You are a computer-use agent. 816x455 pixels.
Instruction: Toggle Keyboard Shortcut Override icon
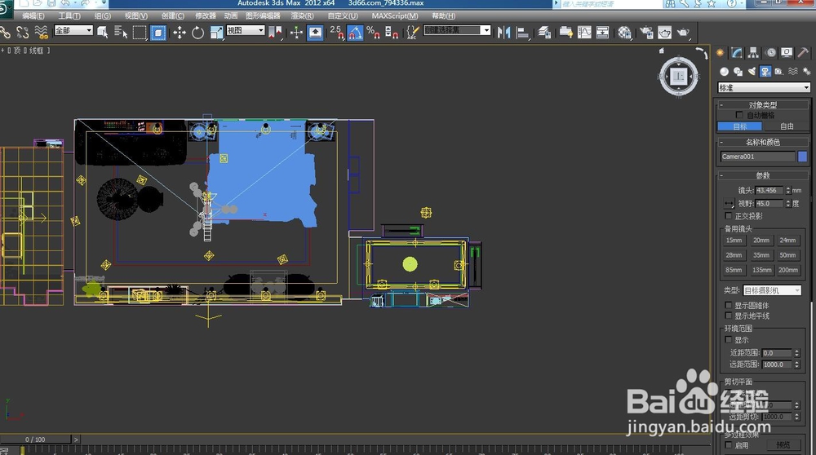coord(315,33)
